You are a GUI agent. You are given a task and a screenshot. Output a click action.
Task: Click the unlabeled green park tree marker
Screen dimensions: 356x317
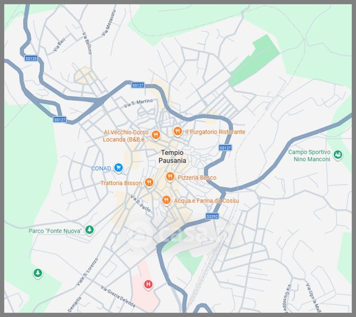click(38, 273)
